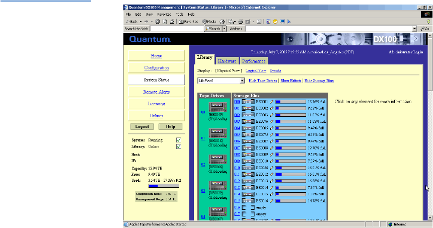
Task: Open the Help menu
Action: (x=191, y=15)
